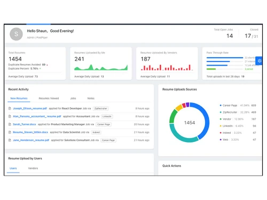The image size is (267, 200).
Task: Open Joseph_Ellison_resume.pdf link
Action: [30, 108]
